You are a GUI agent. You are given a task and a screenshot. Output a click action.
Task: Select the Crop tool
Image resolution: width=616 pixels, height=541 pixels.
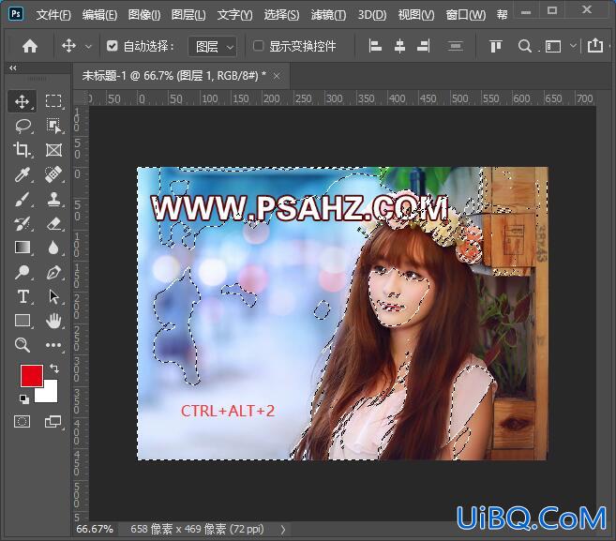pos(22,150)
